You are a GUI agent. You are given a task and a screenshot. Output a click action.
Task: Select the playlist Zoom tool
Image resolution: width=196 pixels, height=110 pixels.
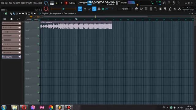(x=32, y=13)
